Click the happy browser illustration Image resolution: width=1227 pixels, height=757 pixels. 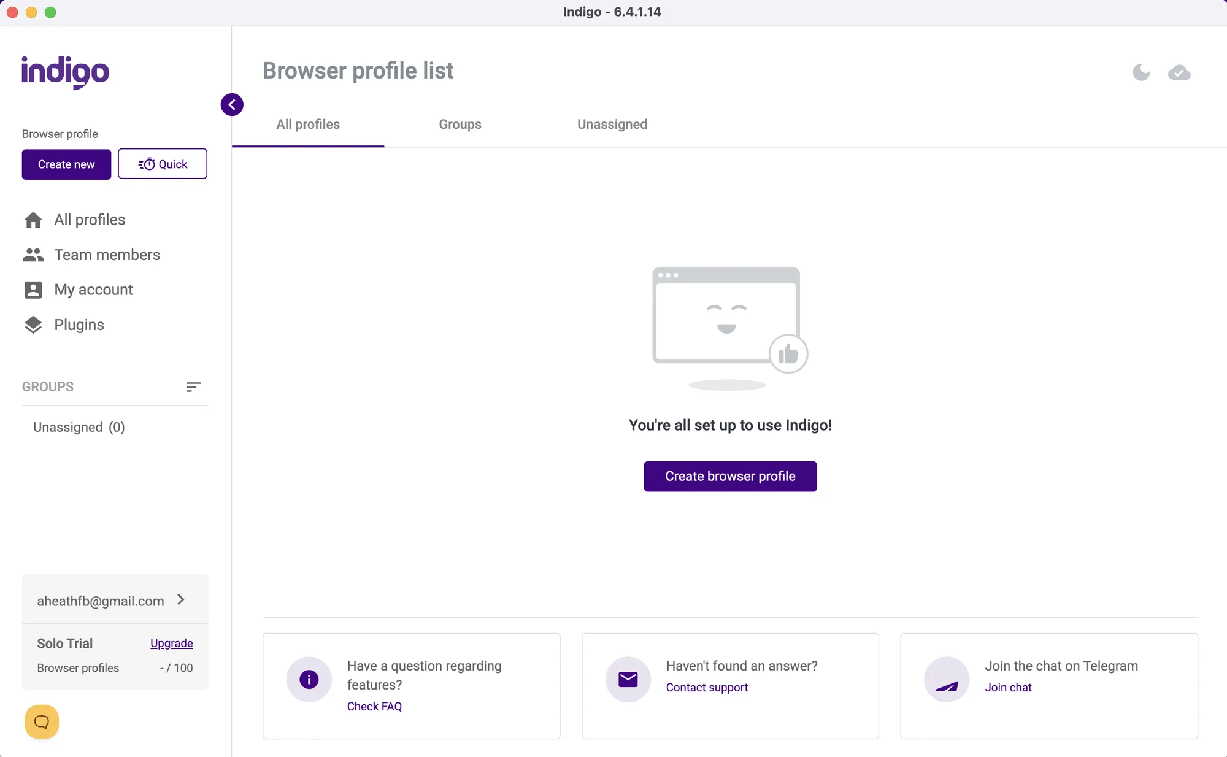(x=730, y=328)
